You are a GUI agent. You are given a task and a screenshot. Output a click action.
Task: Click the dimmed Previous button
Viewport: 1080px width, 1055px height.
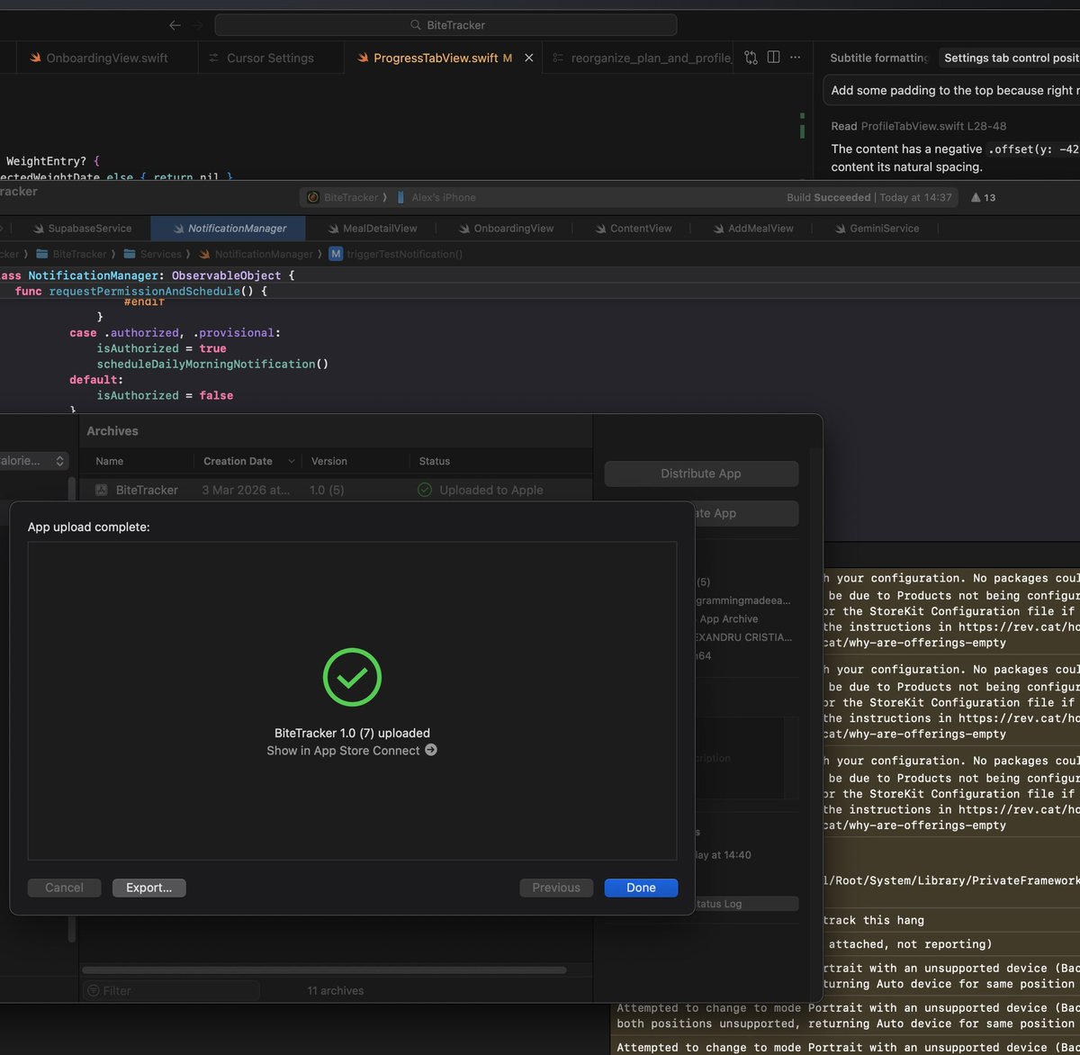pyautogui.click(x=556, y=888)
